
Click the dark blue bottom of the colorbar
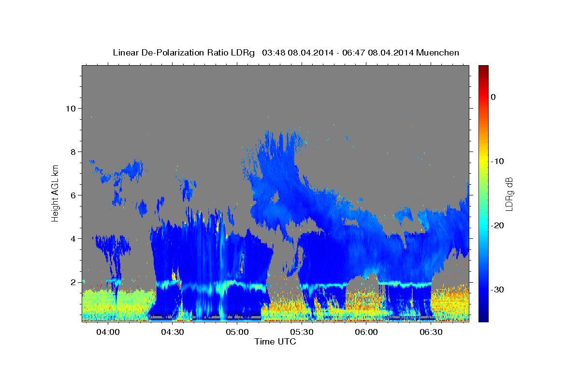[483, 318]
